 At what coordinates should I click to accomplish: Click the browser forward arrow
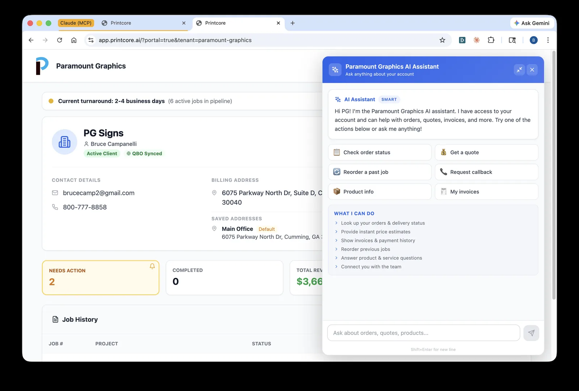[45, 40]
